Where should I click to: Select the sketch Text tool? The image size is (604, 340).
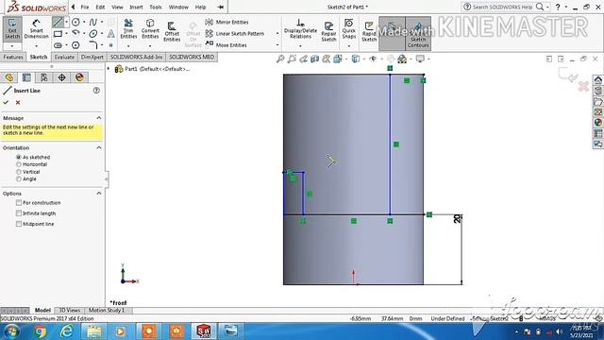click(x=111, y=34)
